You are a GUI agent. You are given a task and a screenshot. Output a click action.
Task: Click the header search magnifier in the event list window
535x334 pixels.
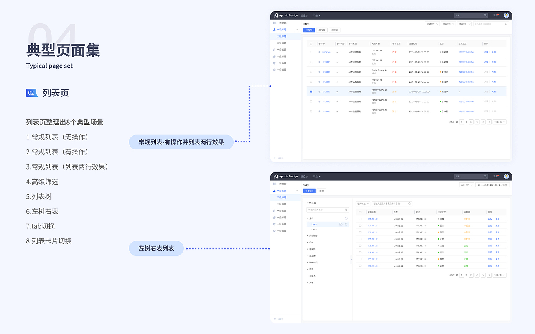pos(485,15)
